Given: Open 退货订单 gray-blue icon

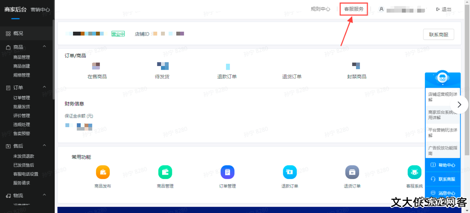Looking at the screenshot, I should tap(352, 172).
